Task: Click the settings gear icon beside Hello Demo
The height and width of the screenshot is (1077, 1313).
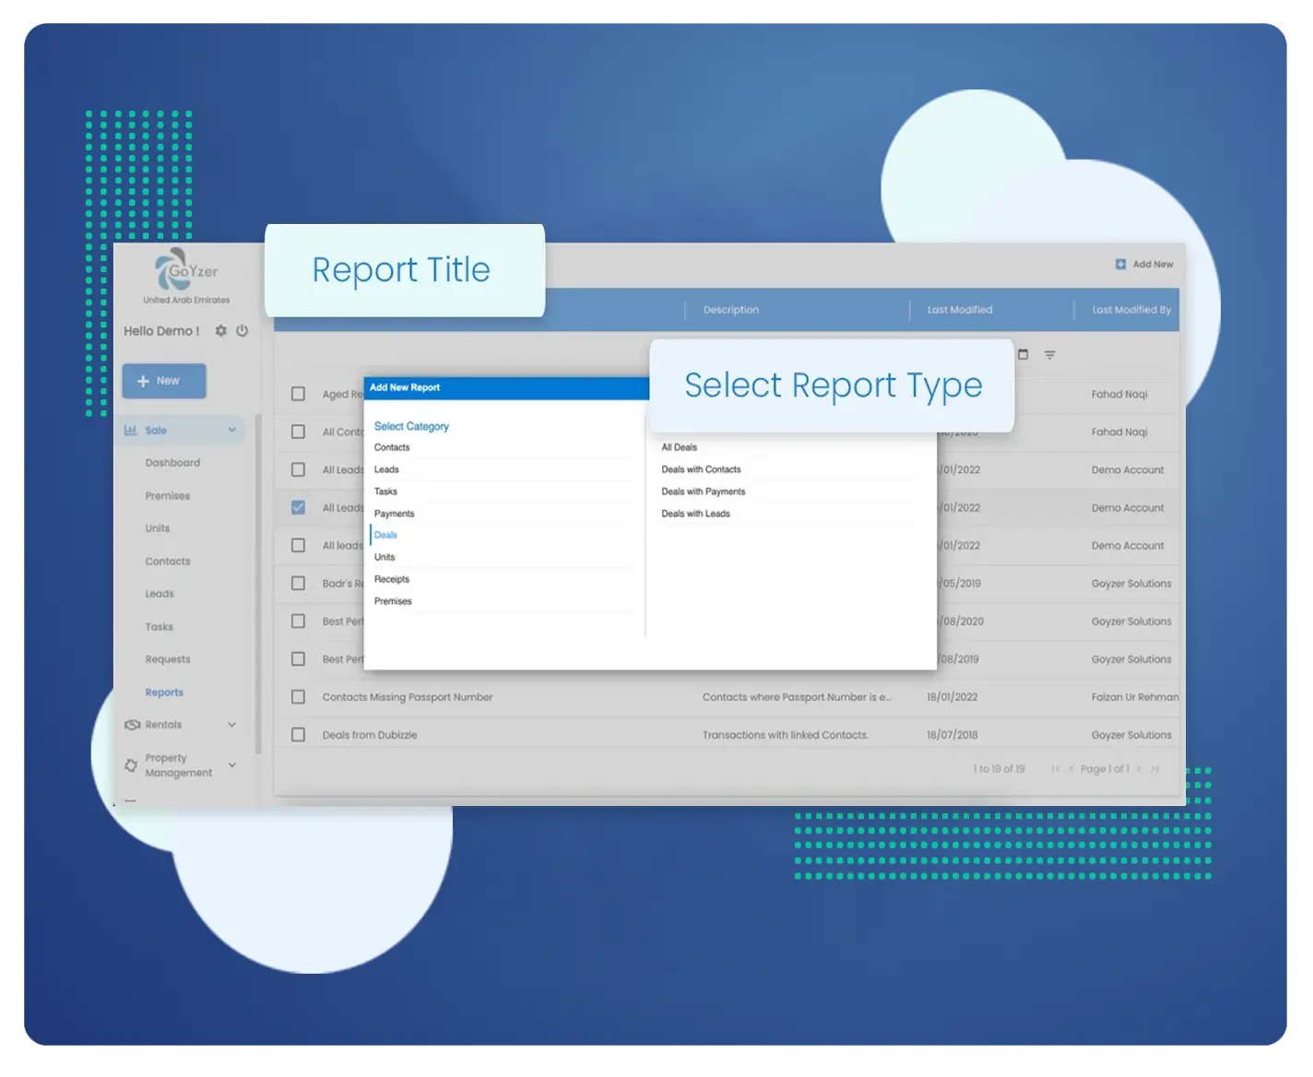Action: (x=221, y=331)
